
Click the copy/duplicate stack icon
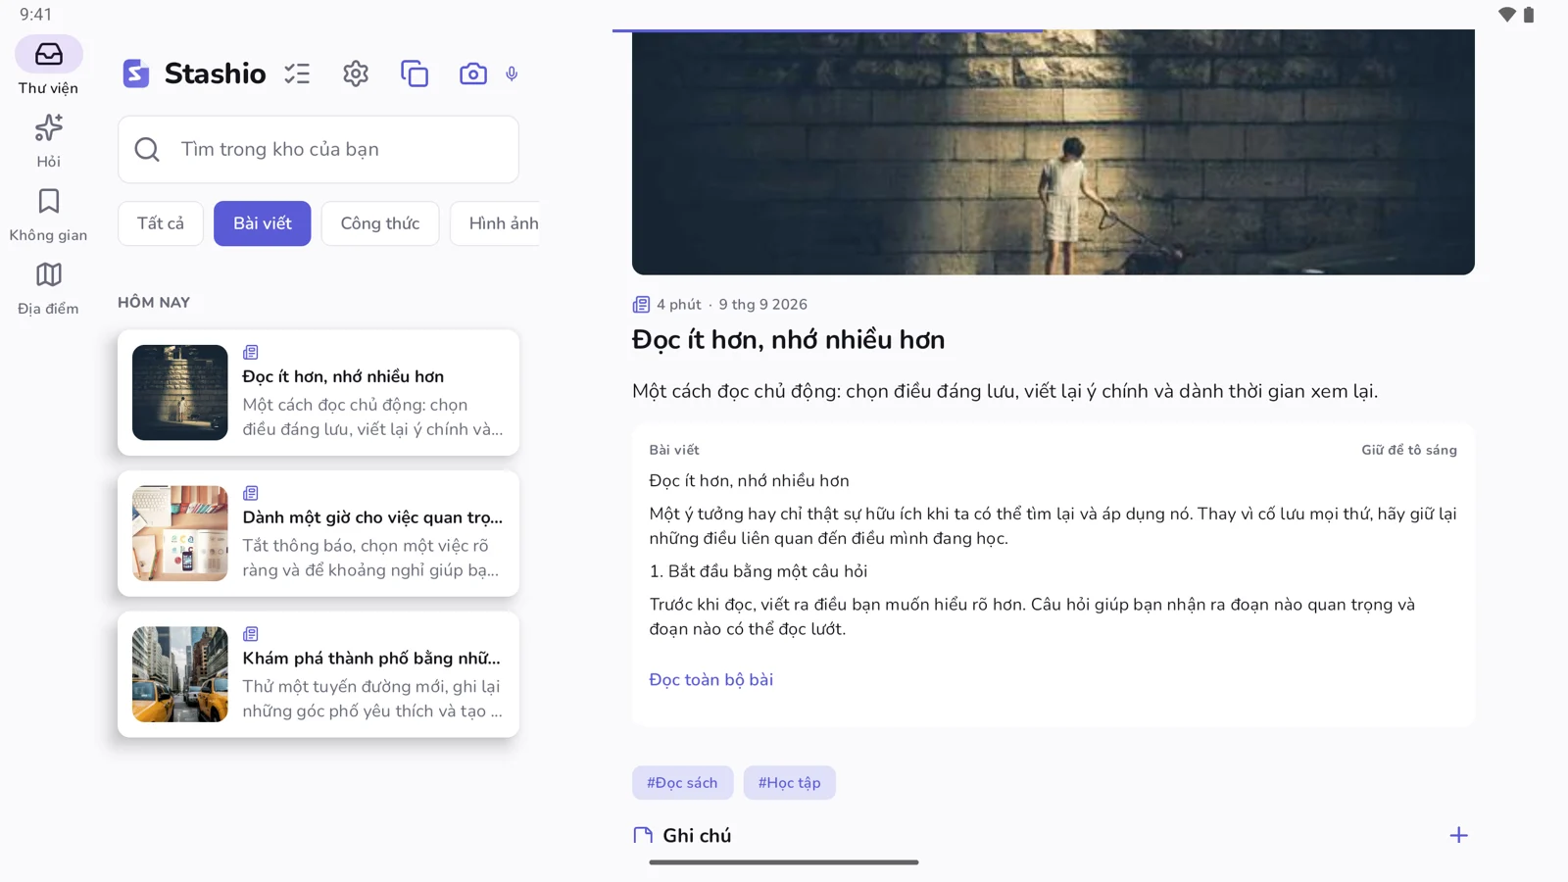[x=415, y=73]
